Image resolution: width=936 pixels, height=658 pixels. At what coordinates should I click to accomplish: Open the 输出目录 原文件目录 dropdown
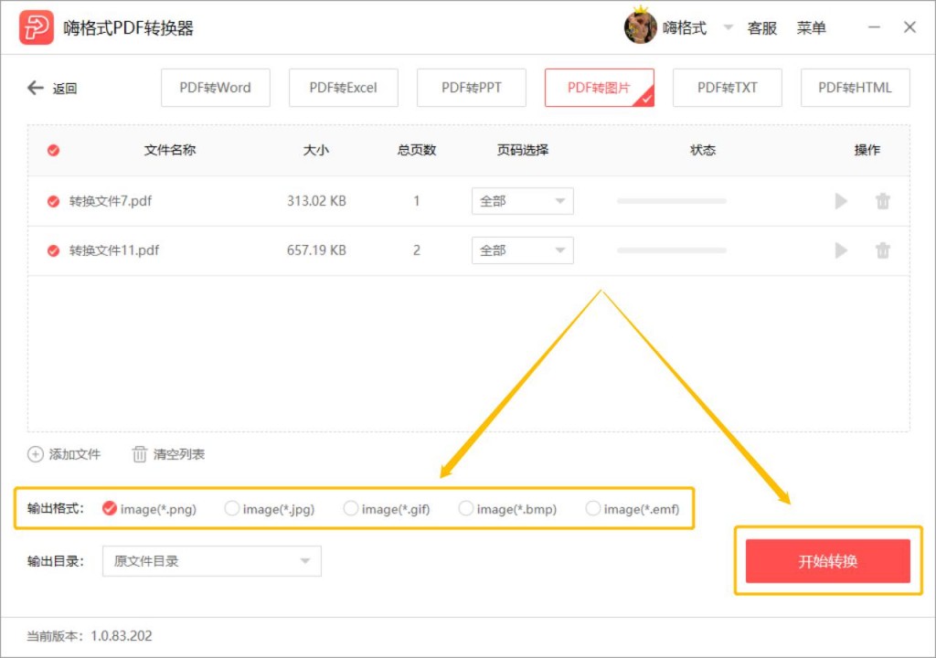(212, 561)
